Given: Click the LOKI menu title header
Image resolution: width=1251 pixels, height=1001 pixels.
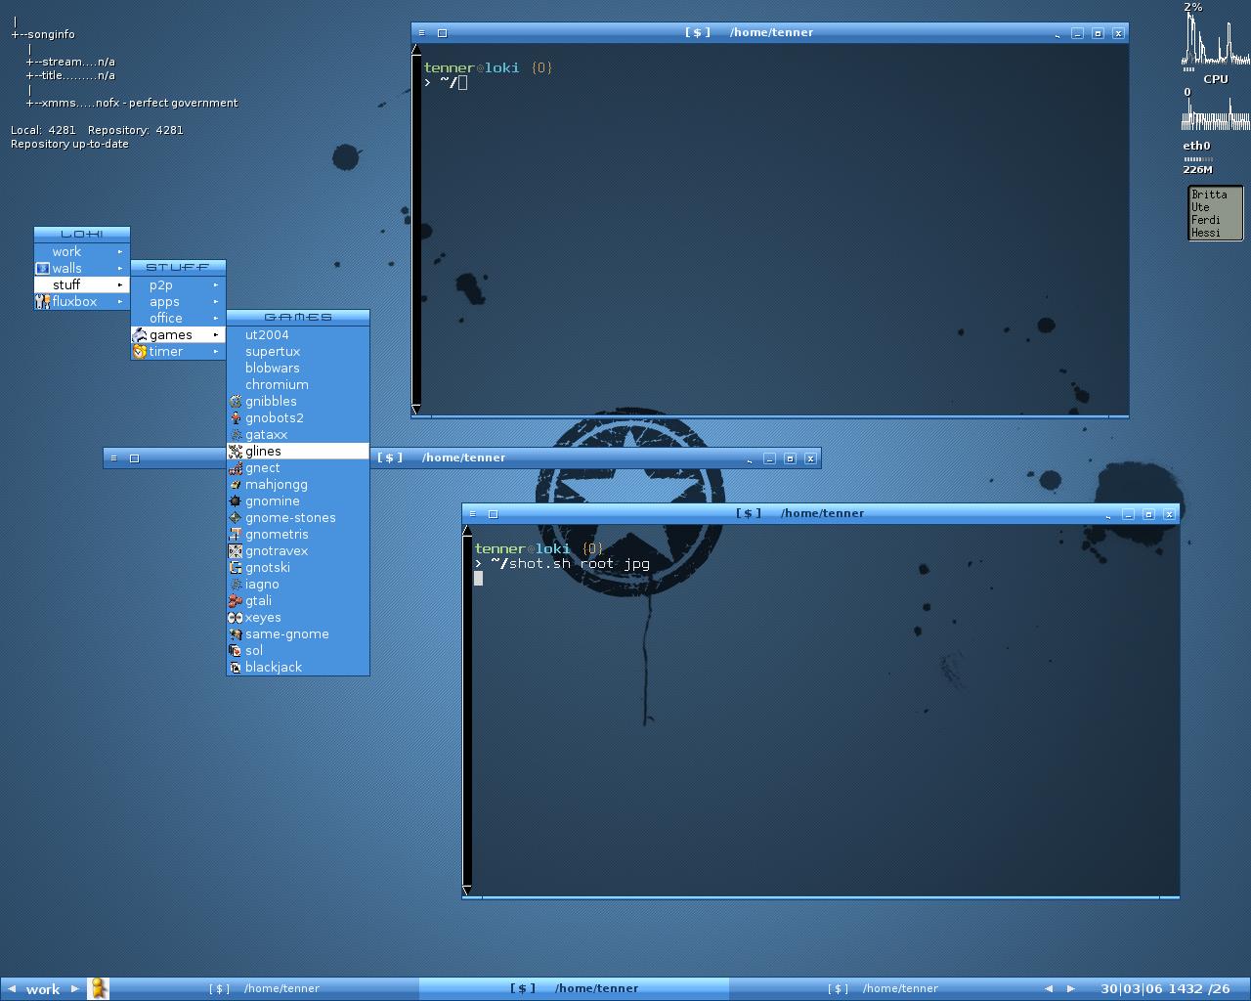Looking at the screenshot, I should pyautogui.click(x=81, y=234).
